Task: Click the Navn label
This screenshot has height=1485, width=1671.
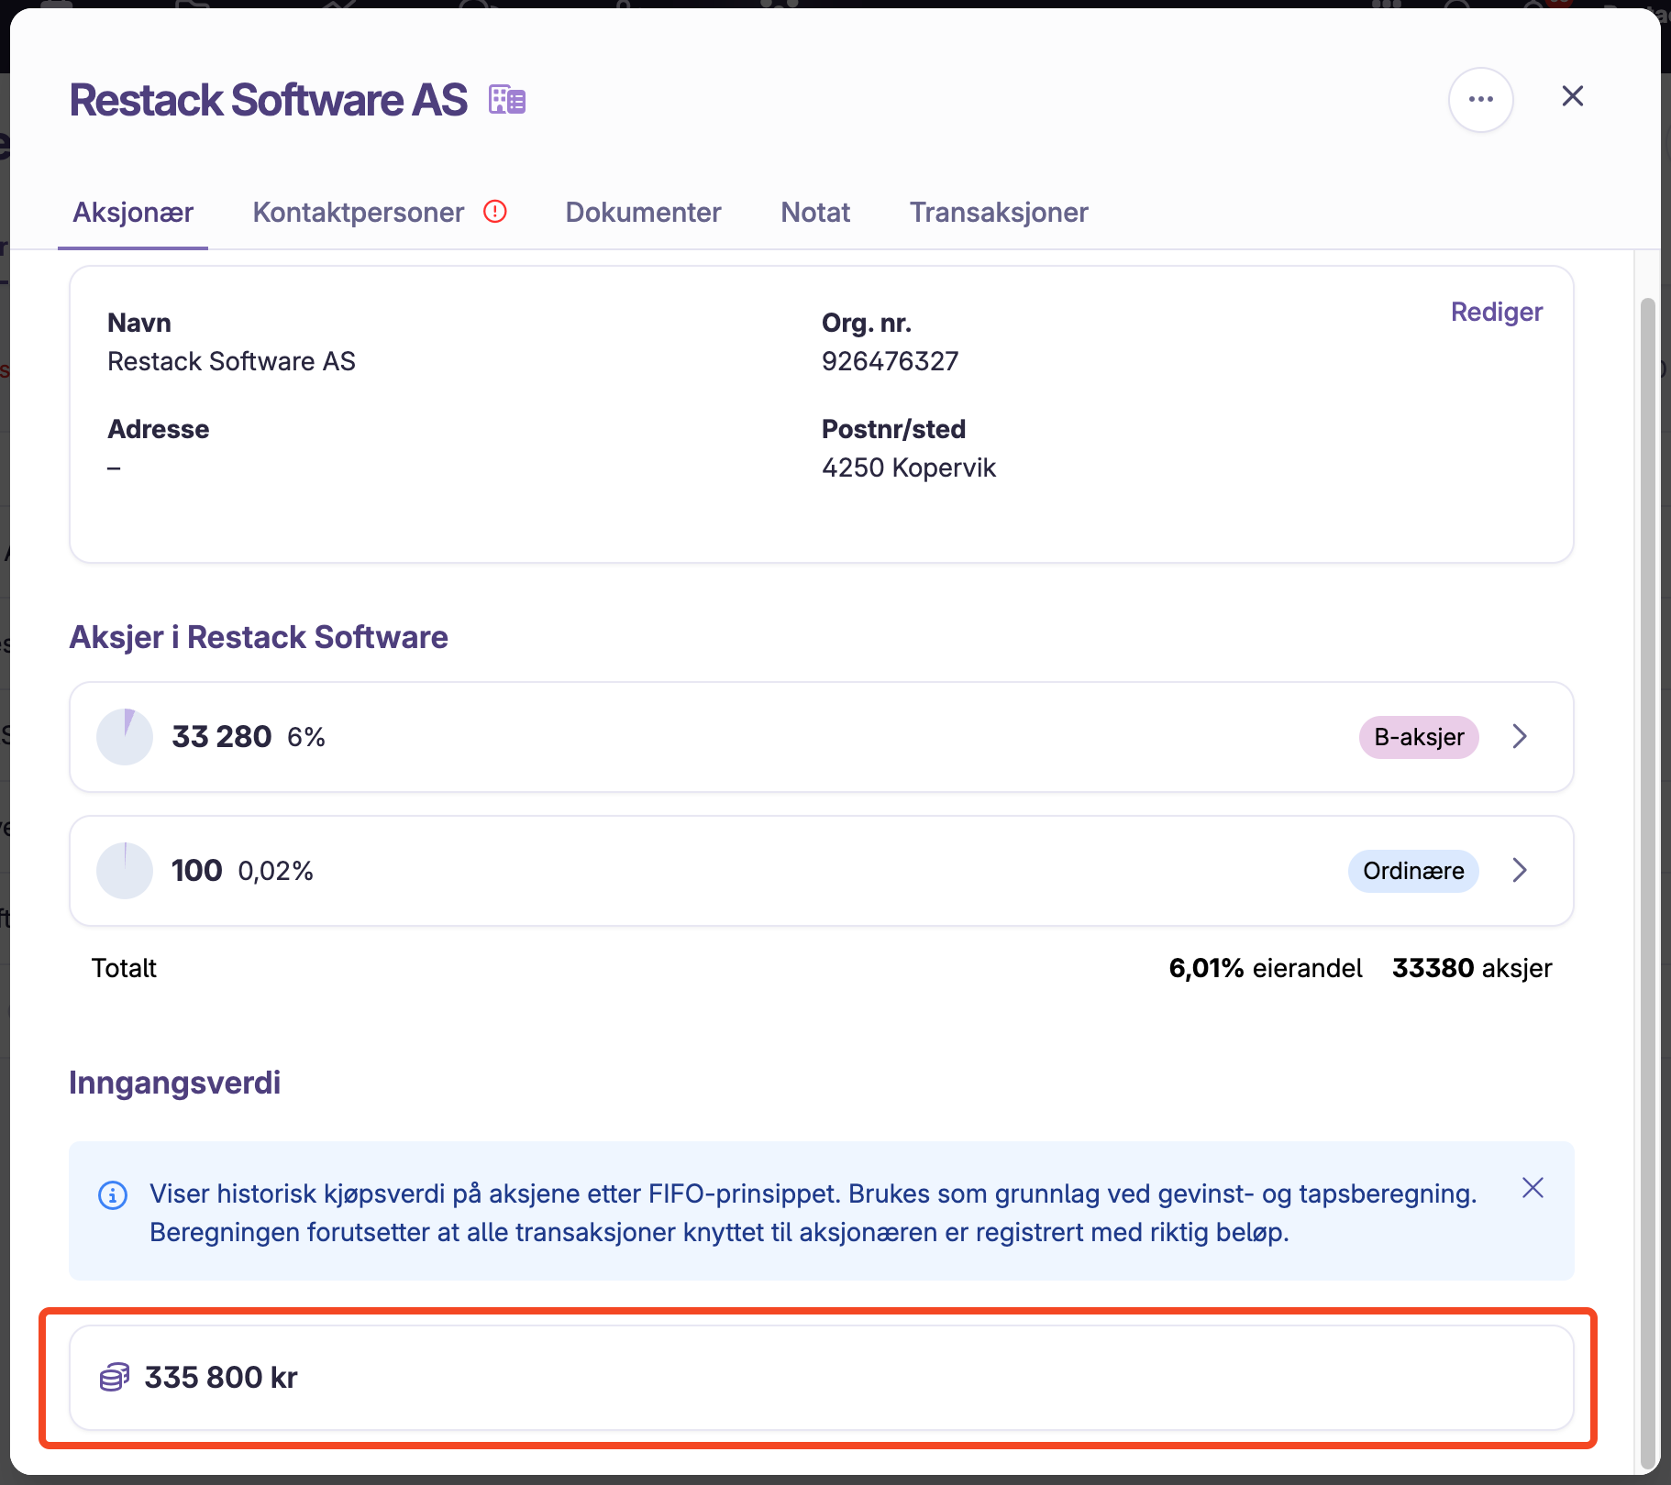Action: point(138,323)
